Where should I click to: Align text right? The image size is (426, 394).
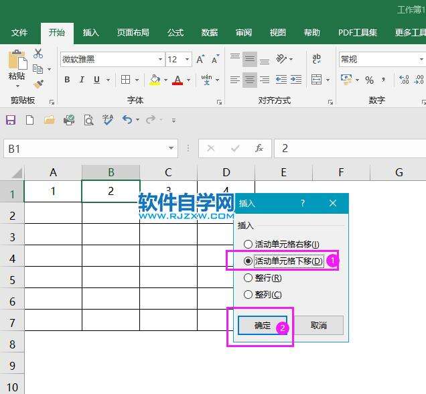tap(265, 80)
